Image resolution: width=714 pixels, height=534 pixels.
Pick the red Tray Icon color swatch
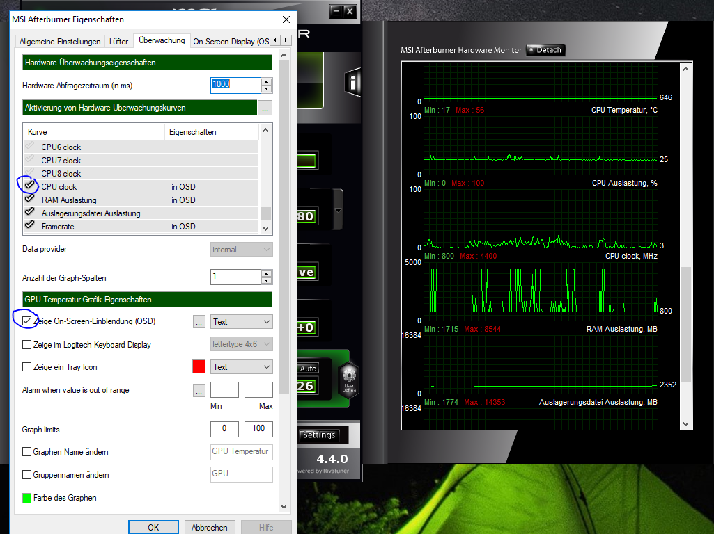point(199,366)
